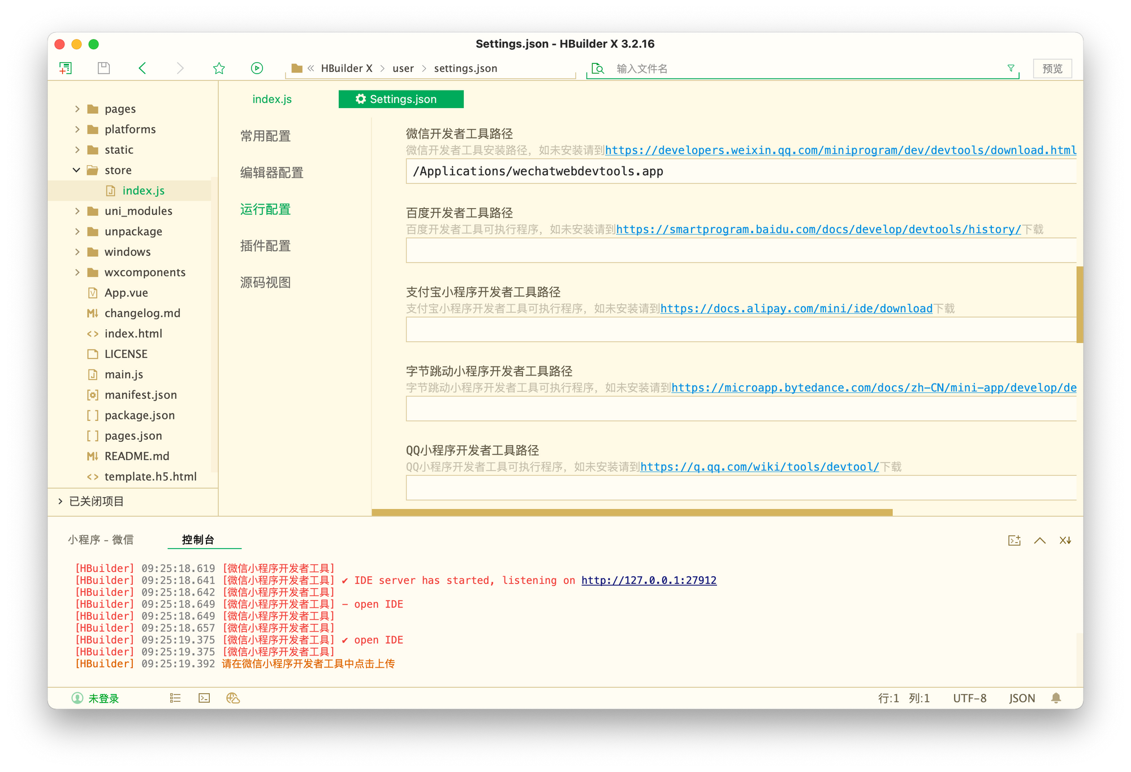This screenshot has width=1131, height=772.
Task: Switch to the index.js tab
Action: [x=272, y=99]
